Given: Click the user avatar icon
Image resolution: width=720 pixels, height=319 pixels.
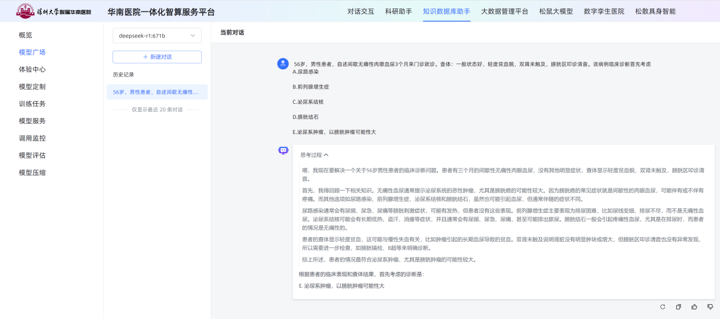Looking at the screenshot, I should click(x=283, y=64).
